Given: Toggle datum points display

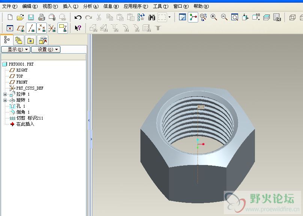Looking at the screenshot, I should (42, 28).
